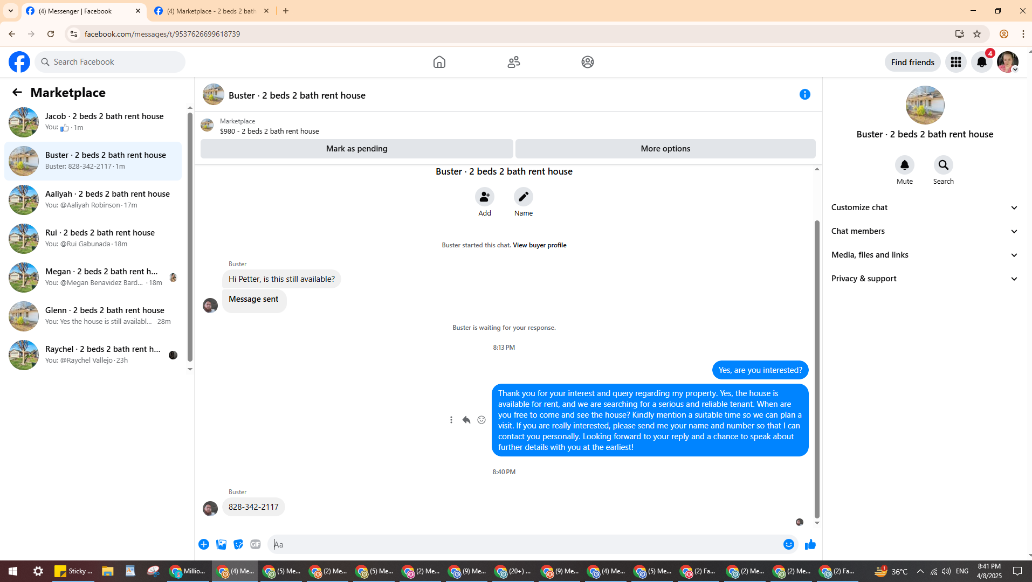Open Windows Start menu
This screenshot has height=582, width=1032.
pos(13,571)
